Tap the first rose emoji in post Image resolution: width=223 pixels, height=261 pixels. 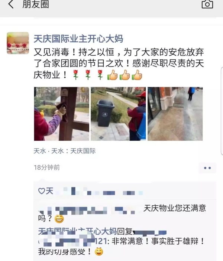(76, 75)
